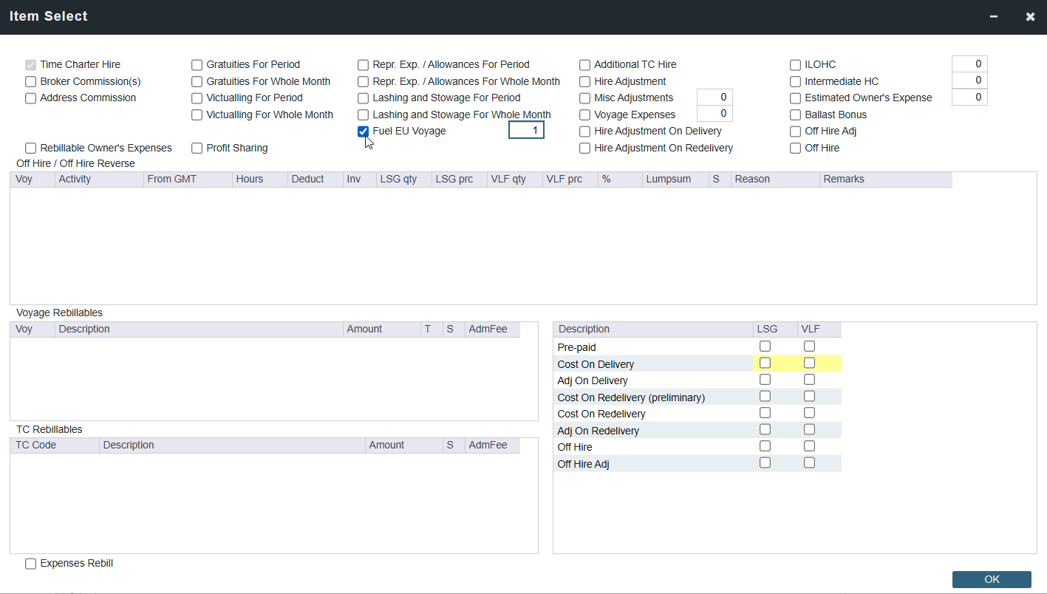Uncheck Fuel EU Voyage
Viewport: 1047px width, 594px height.
point(363,131)
